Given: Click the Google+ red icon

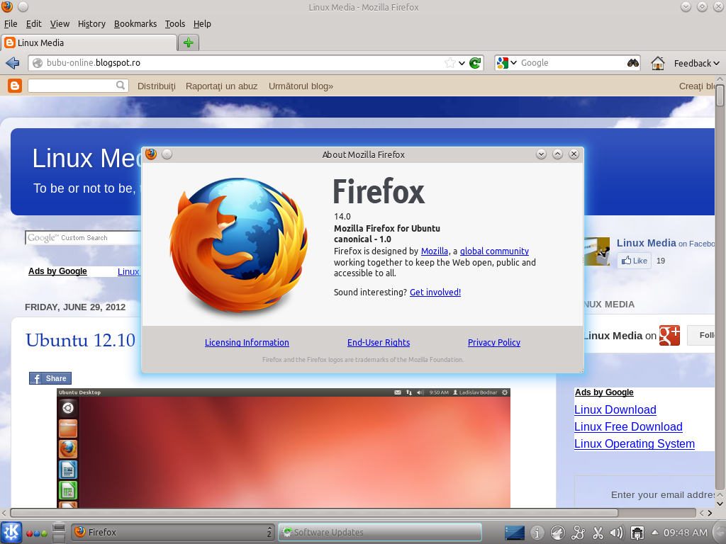Looking at the screenshot, I should pyautogui.click(x=669, y=335).
